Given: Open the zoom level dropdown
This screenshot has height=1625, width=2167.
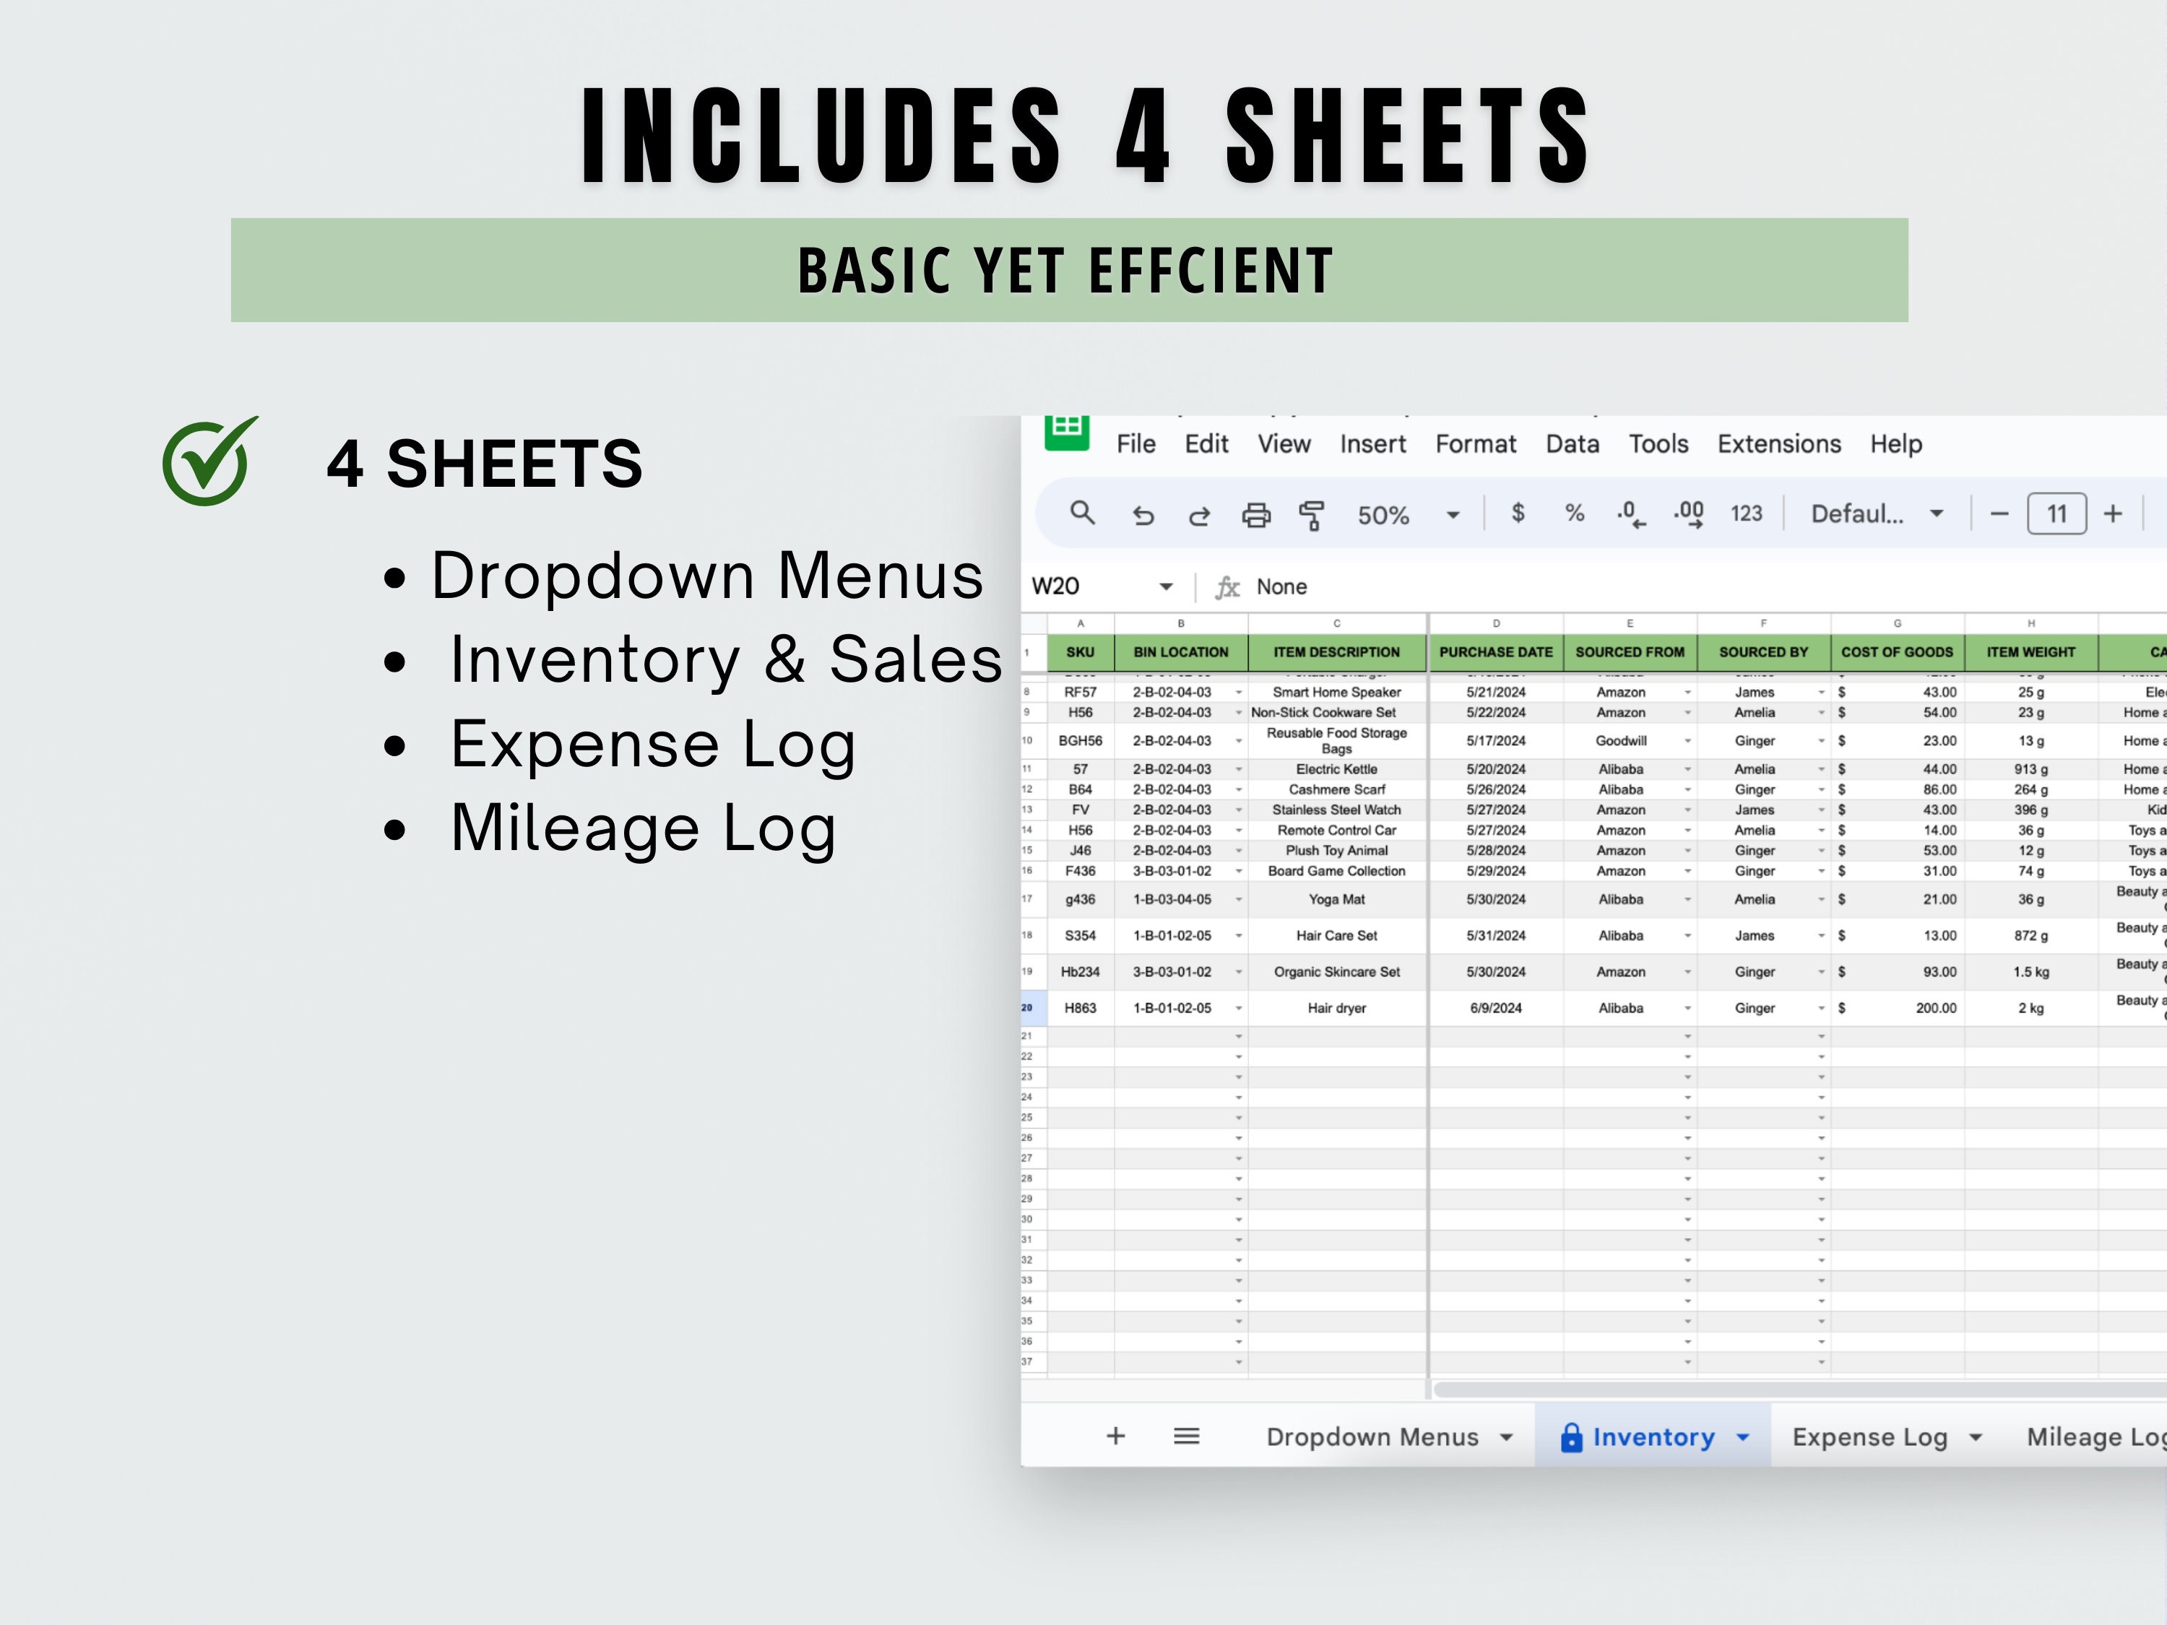Looking at the screenshot, I should 1453,513.
